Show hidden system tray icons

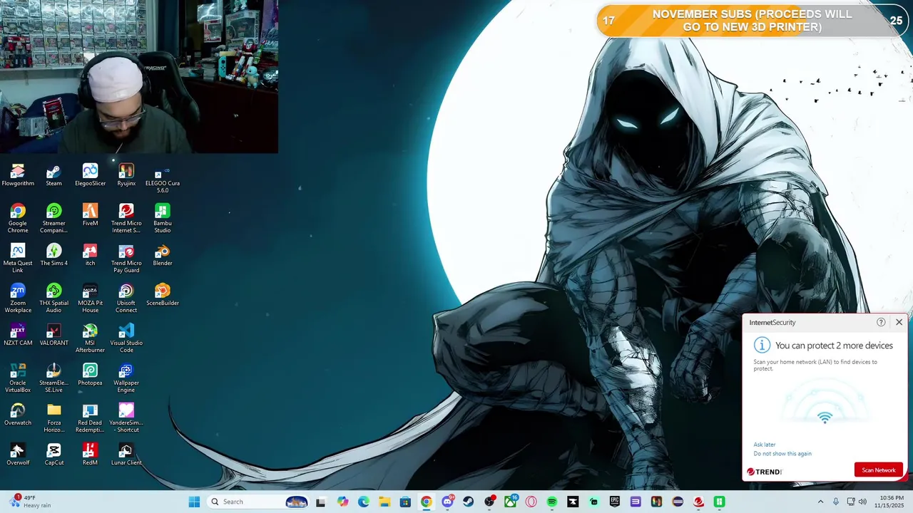tap(820, 502)
